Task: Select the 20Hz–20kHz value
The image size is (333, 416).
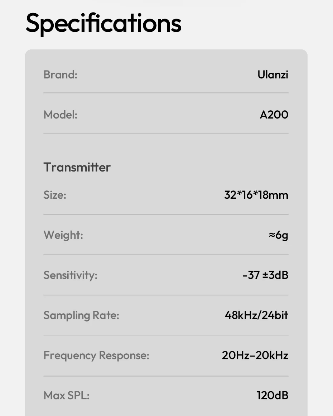Action: click(255, 355)
